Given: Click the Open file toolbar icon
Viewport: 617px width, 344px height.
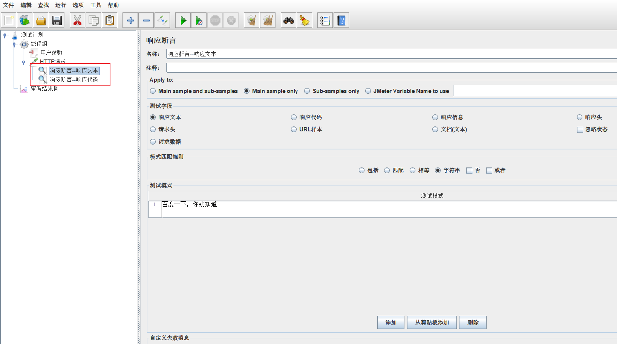Looking at the screenshot, I should click(41, 20).
